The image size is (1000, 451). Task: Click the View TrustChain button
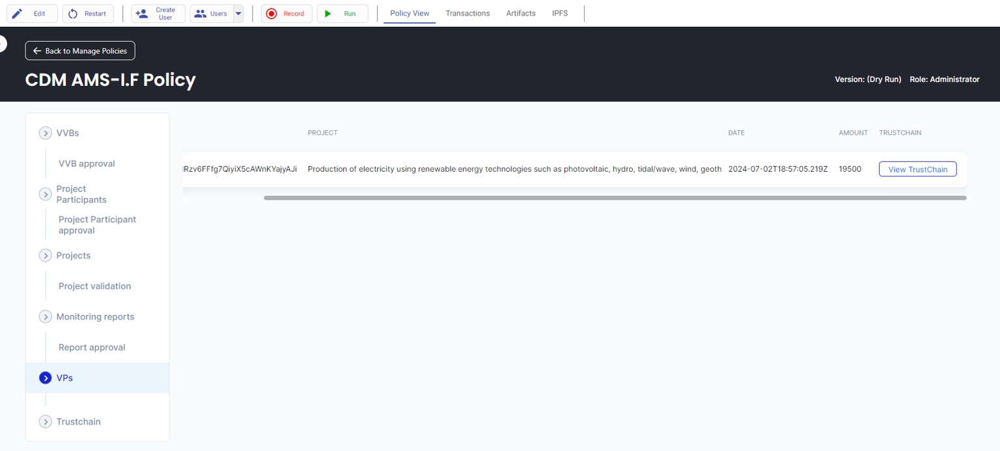tap(917, 169)
